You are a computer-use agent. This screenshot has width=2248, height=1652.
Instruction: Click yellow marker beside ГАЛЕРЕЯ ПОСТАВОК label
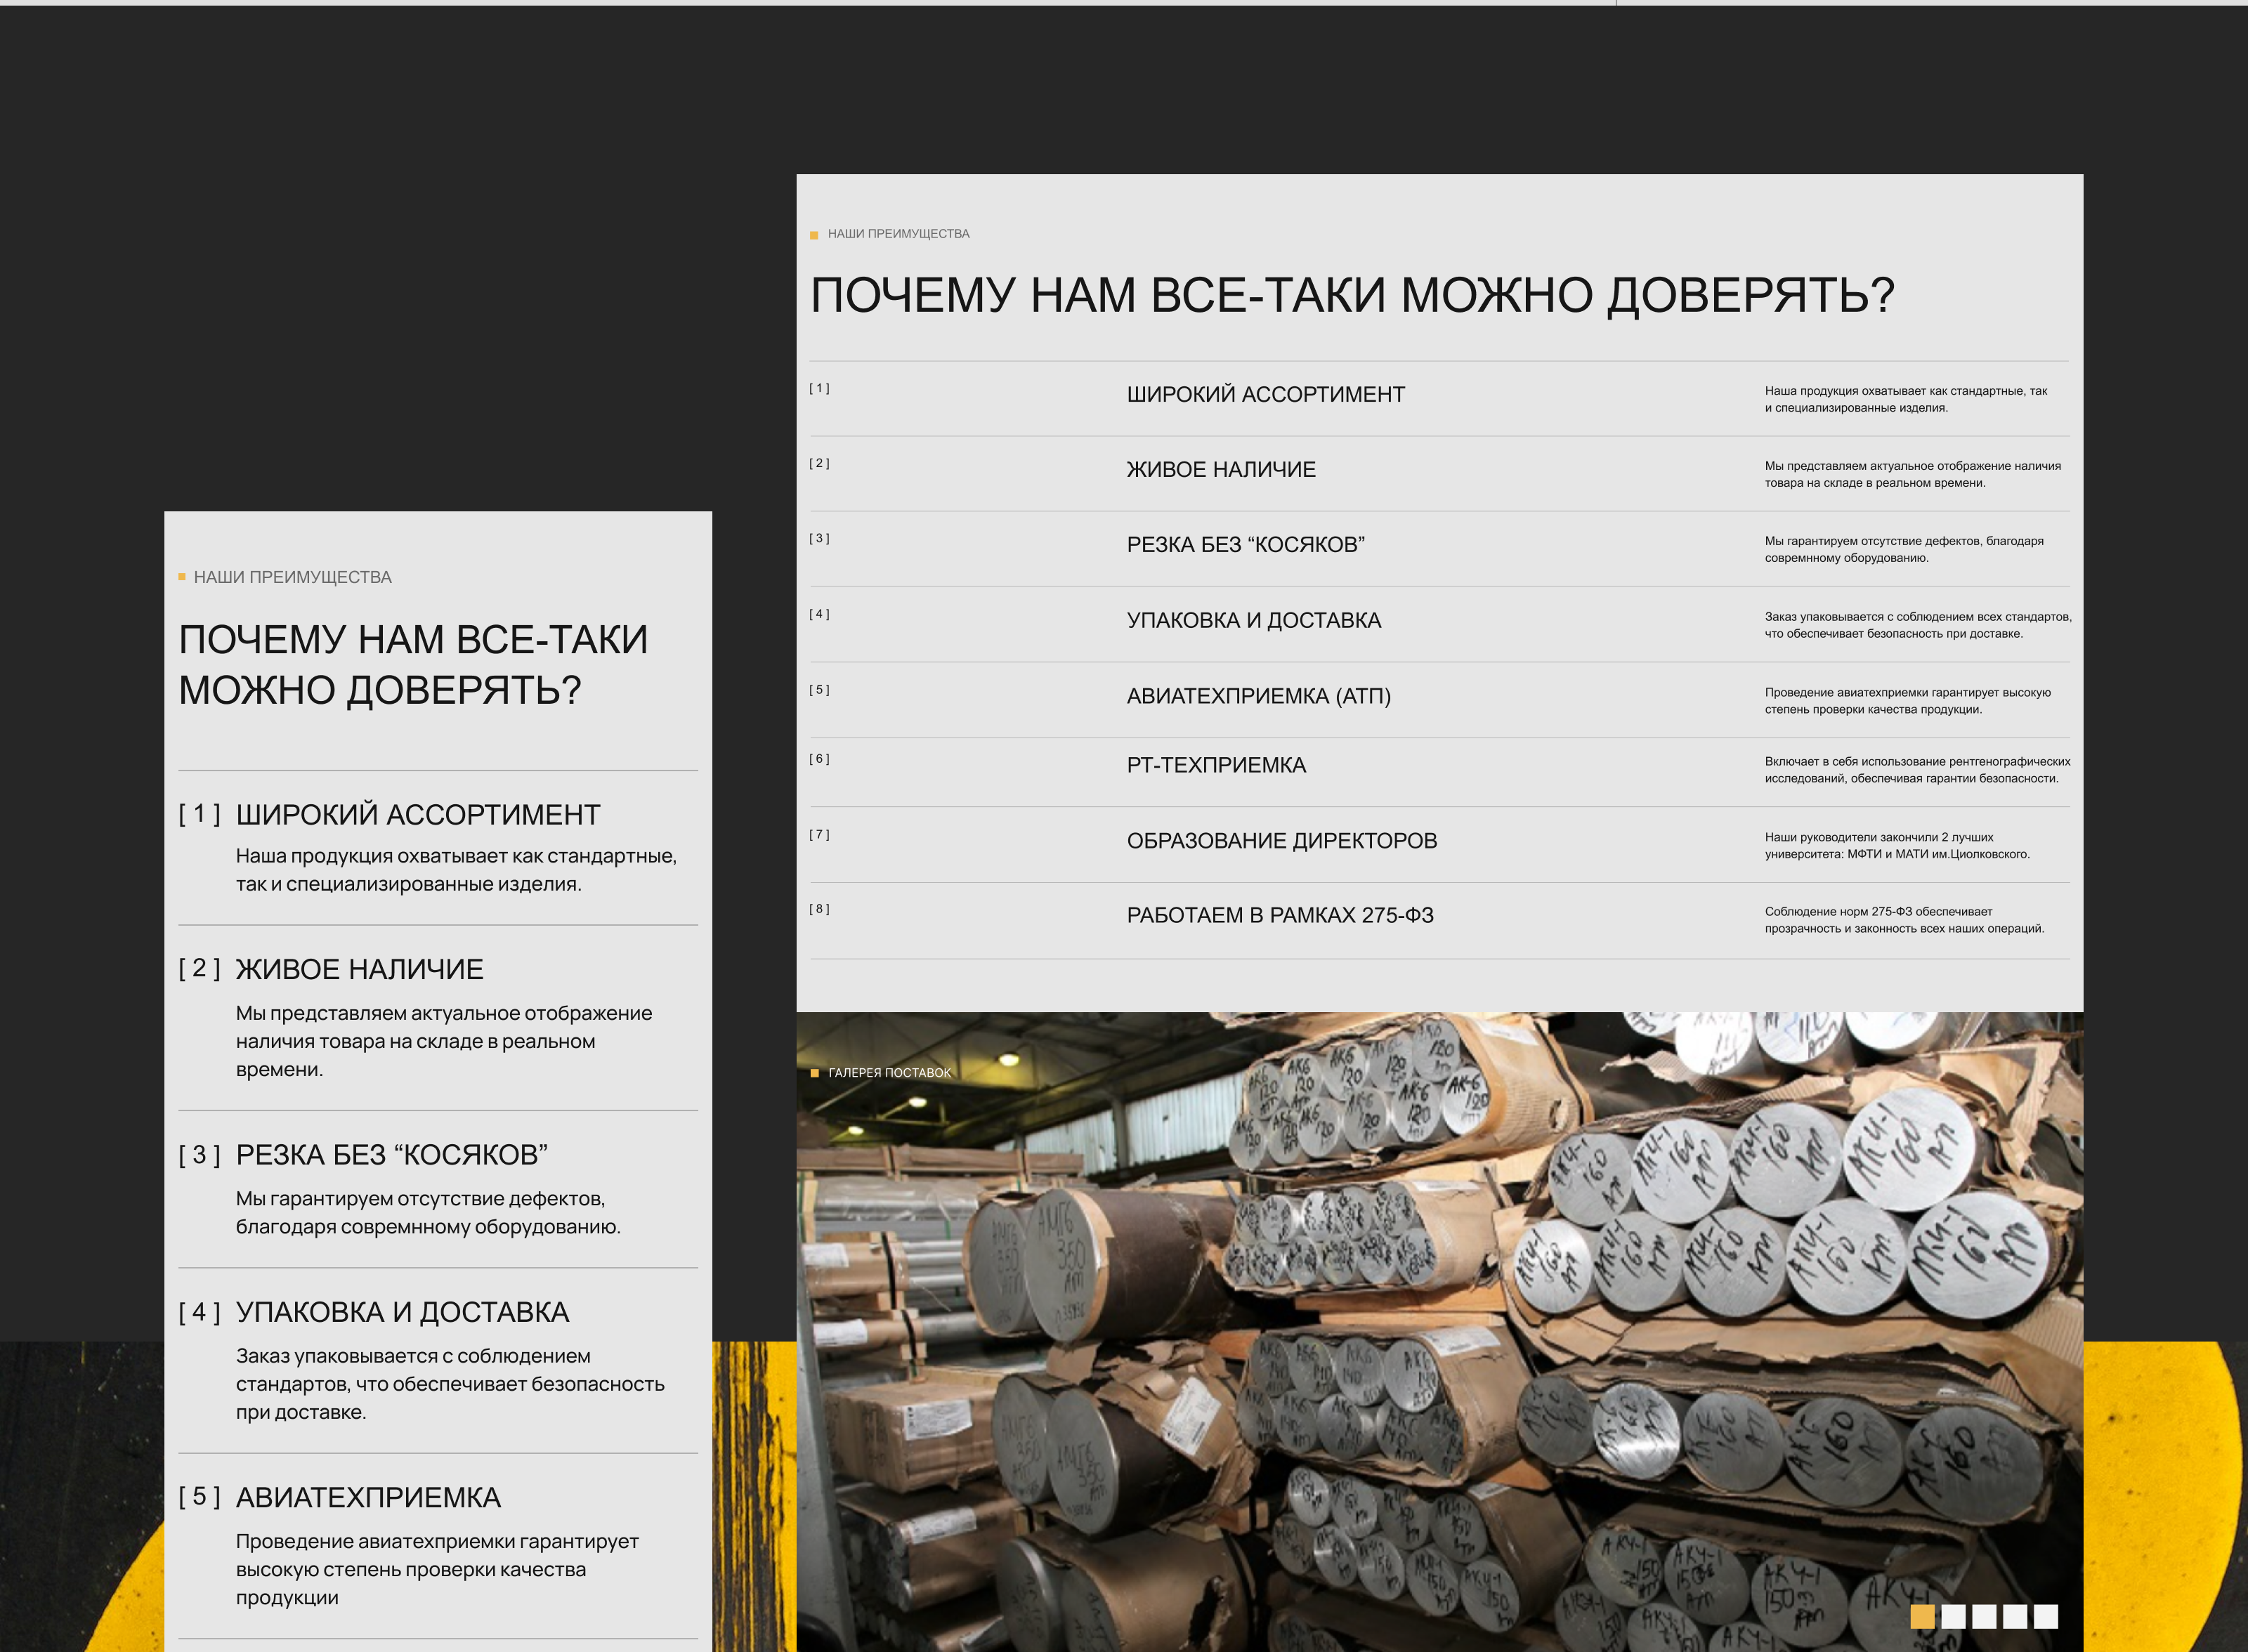click(x=814, y=1073)
